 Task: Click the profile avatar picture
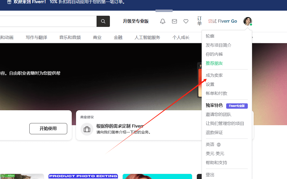(248, 21)
